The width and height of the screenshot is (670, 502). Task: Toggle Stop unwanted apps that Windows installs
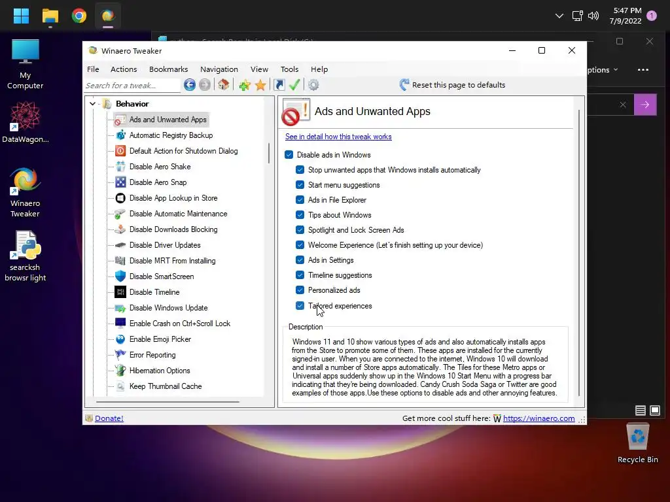pos(300,170)
